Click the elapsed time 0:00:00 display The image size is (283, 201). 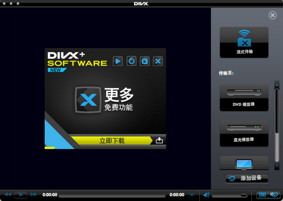point(50,195)
